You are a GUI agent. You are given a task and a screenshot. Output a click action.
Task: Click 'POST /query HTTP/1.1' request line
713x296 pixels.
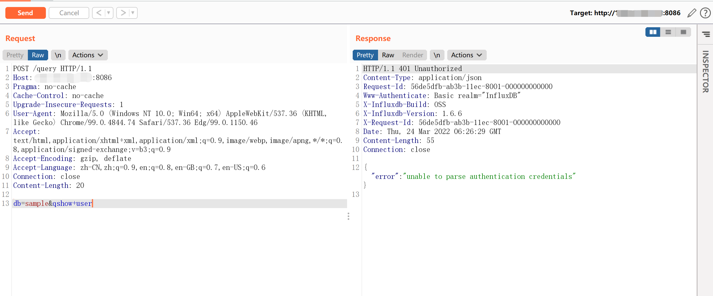(x=52, y=69)
